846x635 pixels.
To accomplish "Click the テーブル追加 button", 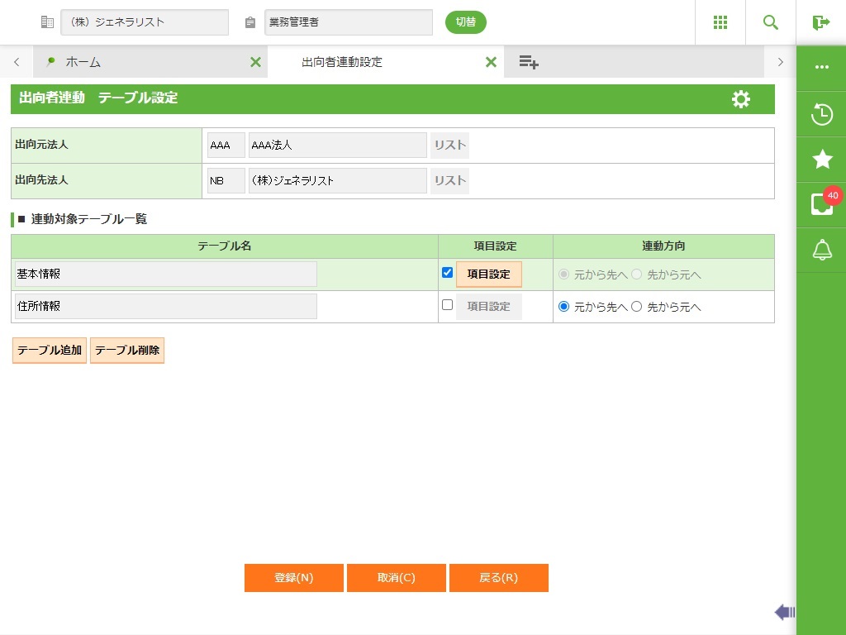I will (50, 351).
